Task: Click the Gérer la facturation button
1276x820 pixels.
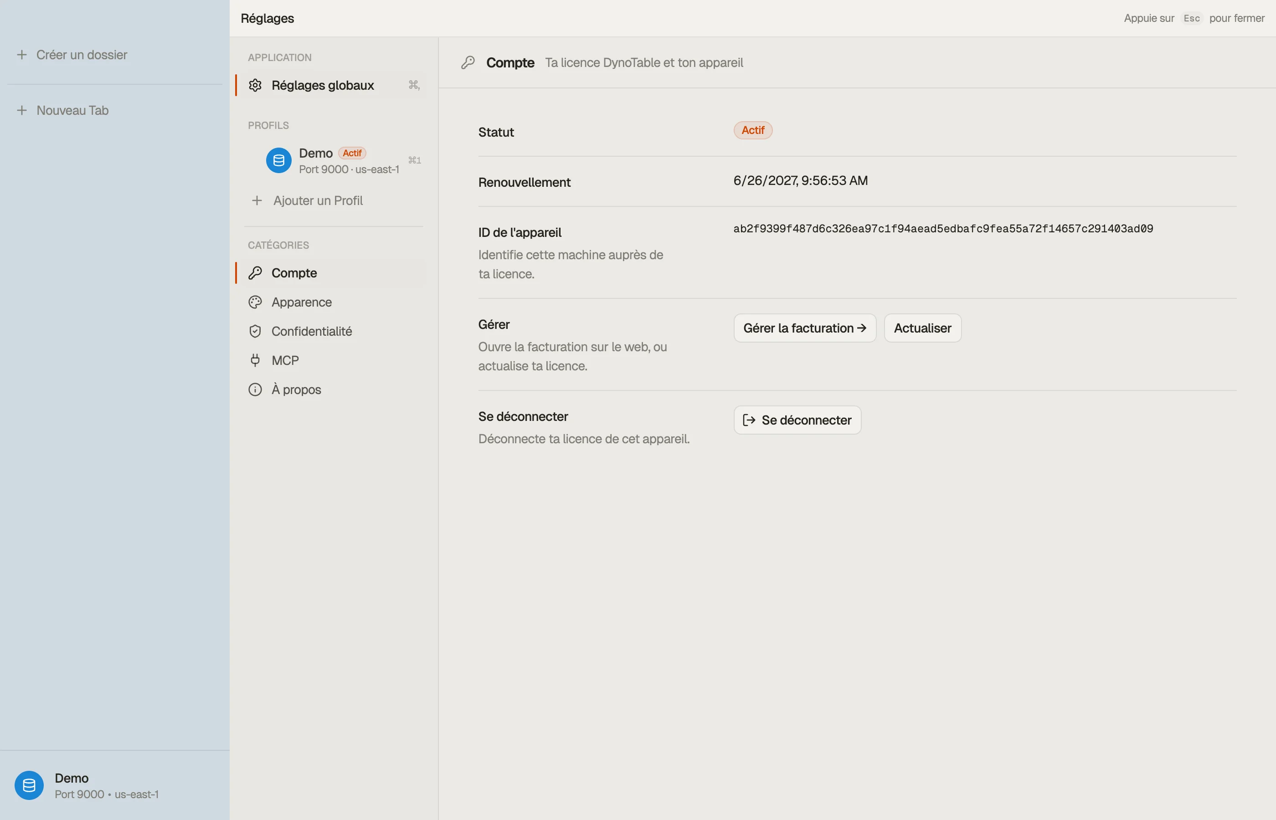Action: [x=805, y=328]
